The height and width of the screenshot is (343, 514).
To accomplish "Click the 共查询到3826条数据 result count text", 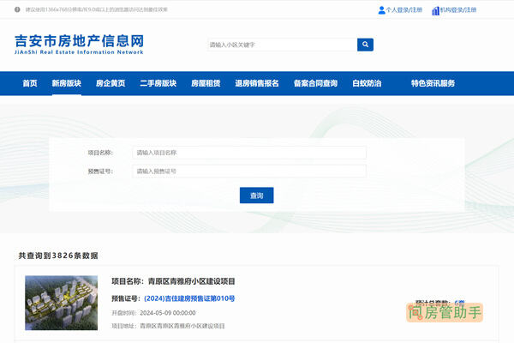I will coord(58,256).
